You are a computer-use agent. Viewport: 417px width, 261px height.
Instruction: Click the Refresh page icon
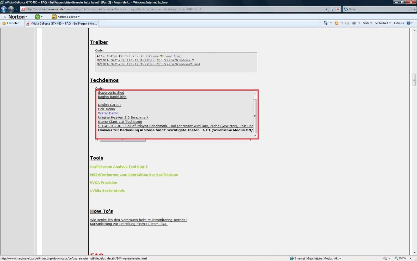pyautogui.click(x=332, y=9)
